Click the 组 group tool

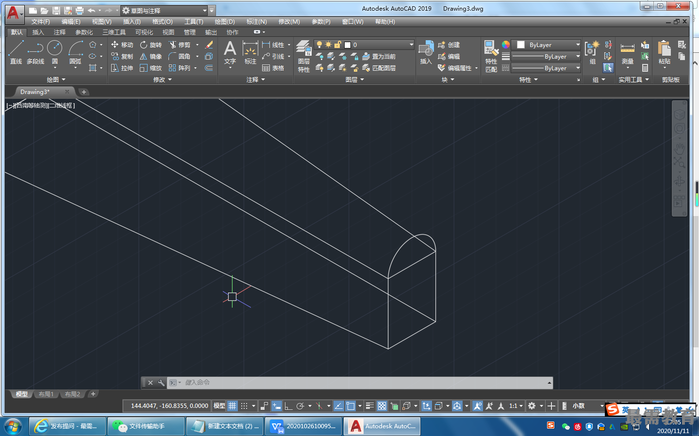[x=592, y=52]
